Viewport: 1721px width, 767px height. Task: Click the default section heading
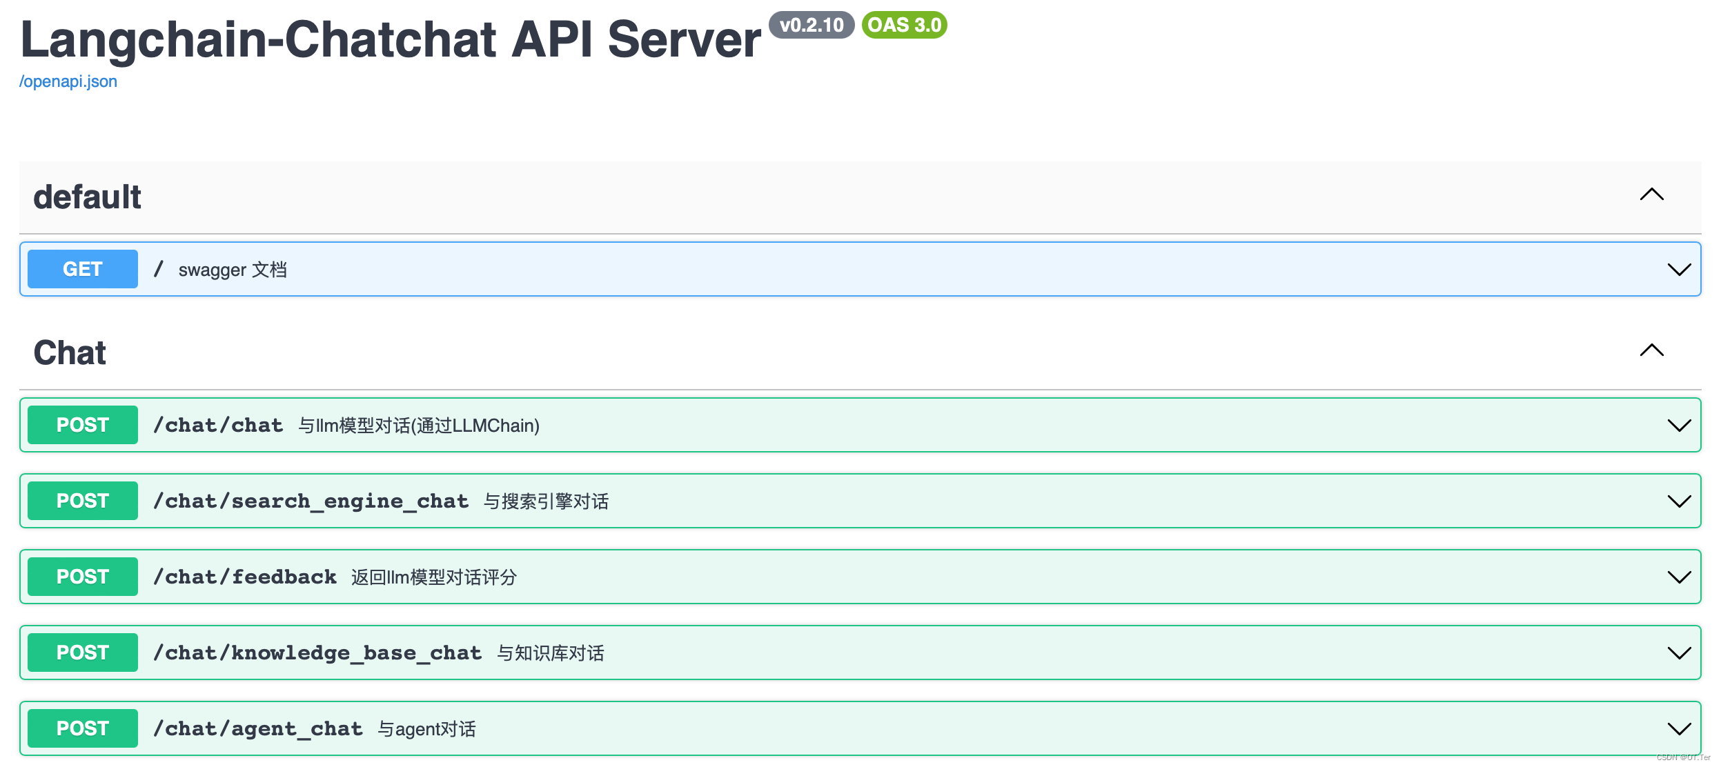(88, 197)
